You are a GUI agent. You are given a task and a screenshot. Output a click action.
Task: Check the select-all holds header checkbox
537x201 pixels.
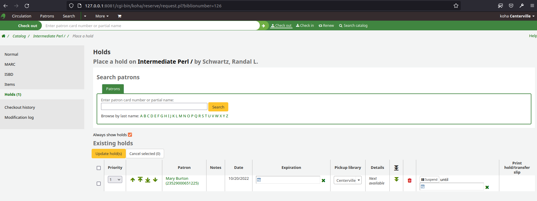99,168
